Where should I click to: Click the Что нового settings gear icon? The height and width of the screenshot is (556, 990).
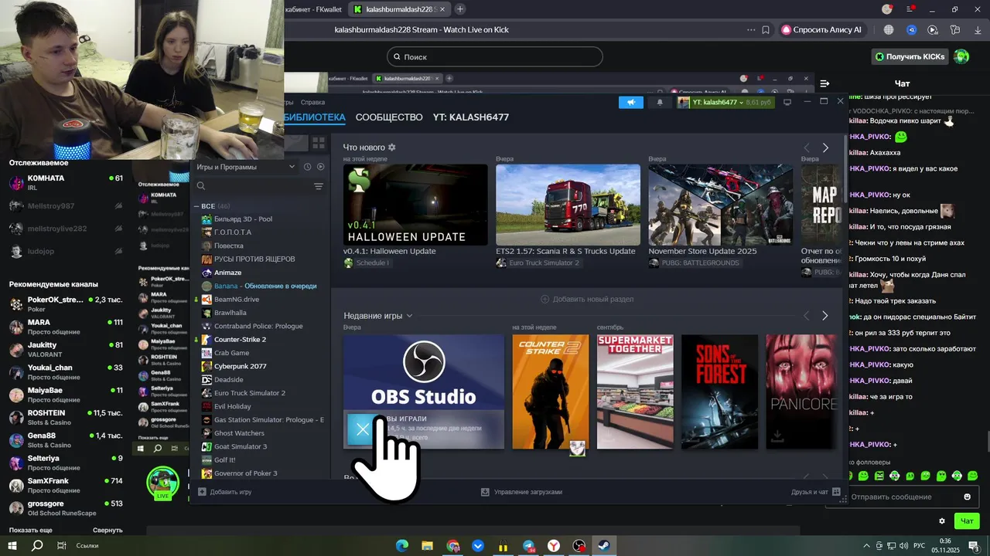coord(391,147)
